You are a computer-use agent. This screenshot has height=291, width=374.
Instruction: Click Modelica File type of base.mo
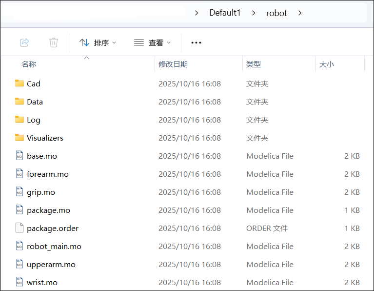[x=270, y=156]
